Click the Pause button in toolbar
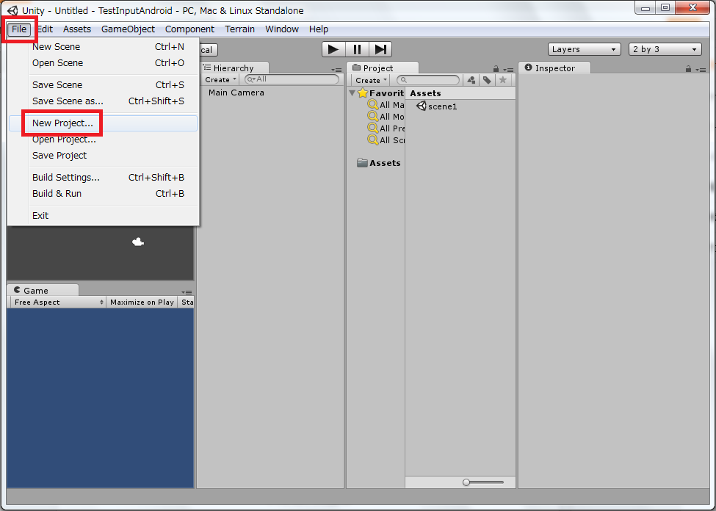 [x=357, y=49]
